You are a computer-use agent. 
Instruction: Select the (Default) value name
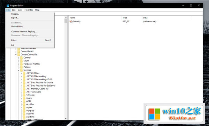pyautogui.click(x=76, y=21)
